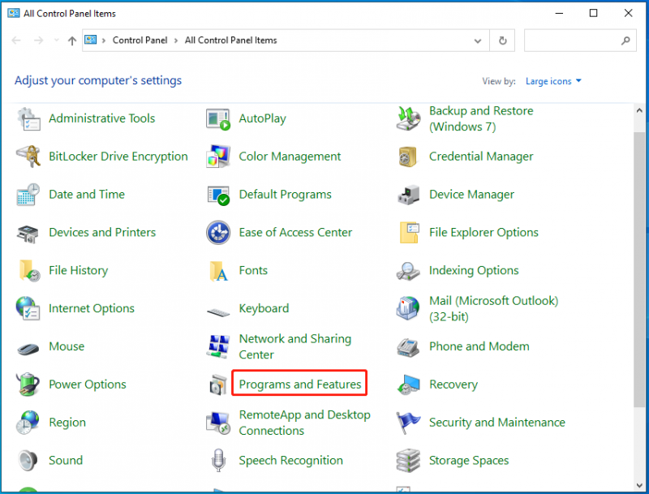Select All Control Panel Items breadcrumb
The height and width of the screenshot is (494, 649).
click(231, 40)
